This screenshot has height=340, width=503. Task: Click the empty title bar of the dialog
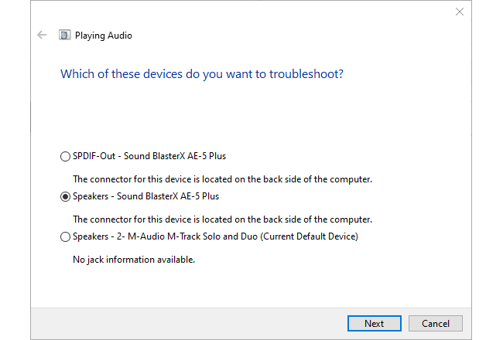pos(232,12)
